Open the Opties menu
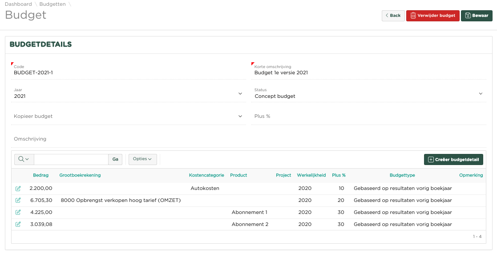The width and height of the screenshot is (497, 254). (142, 159)
